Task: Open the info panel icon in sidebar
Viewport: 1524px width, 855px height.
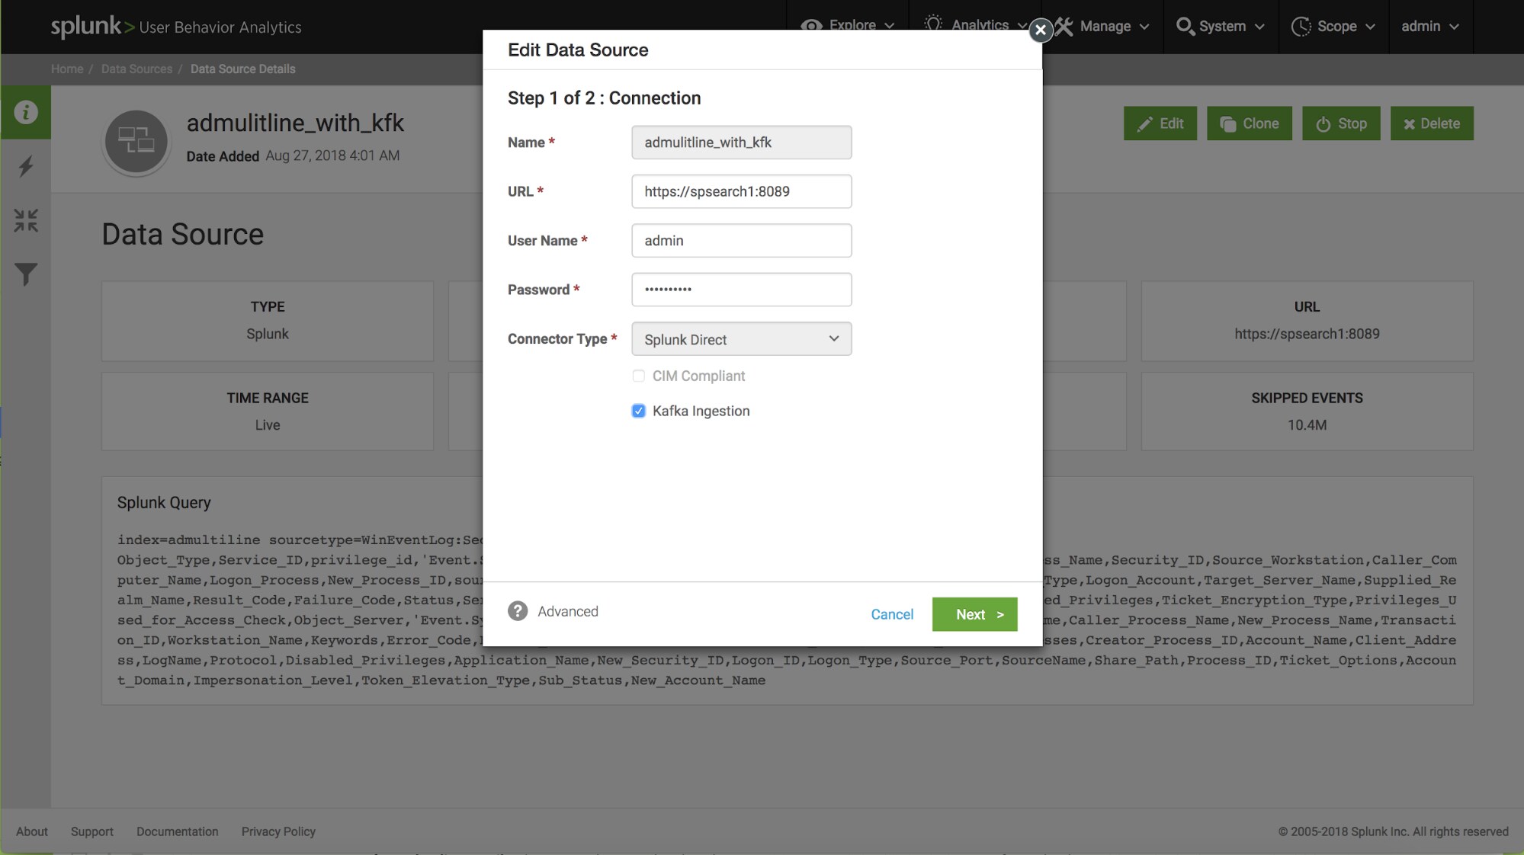Action: tap(26, 112)
